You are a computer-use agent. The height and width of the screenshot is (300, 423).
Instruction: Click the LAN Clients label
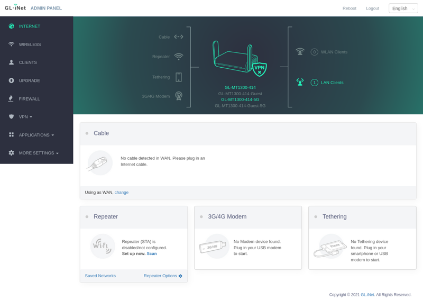tap(332, 83)
